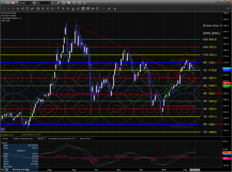Select the up arrow marker tool
The width and height of the screenshot is (232, 172).
63,8
